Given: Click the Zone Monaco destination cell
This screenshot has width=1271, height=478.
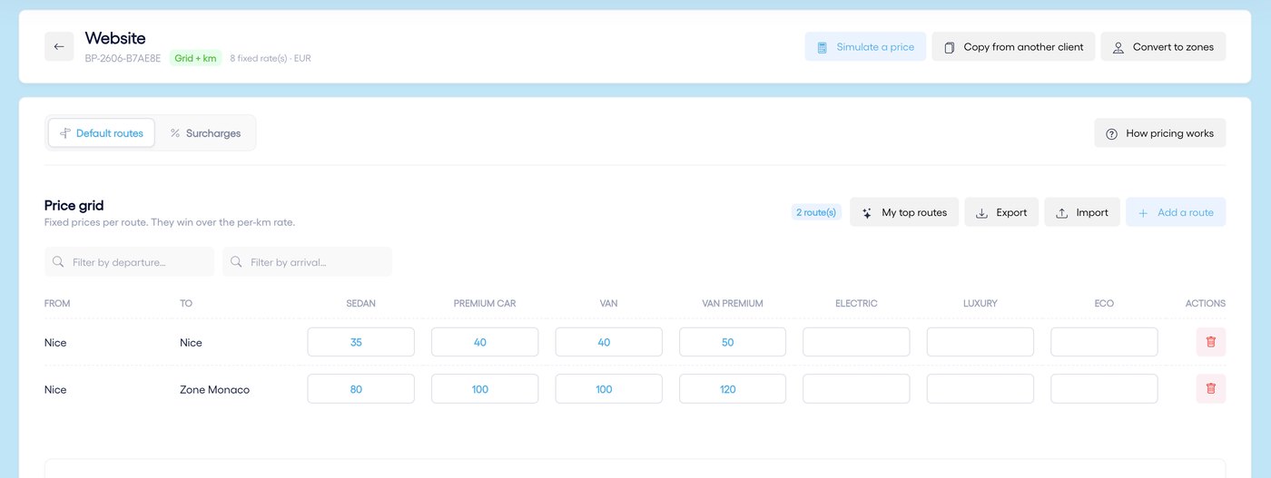Looking at the screenshot, I should pos(214,389).
